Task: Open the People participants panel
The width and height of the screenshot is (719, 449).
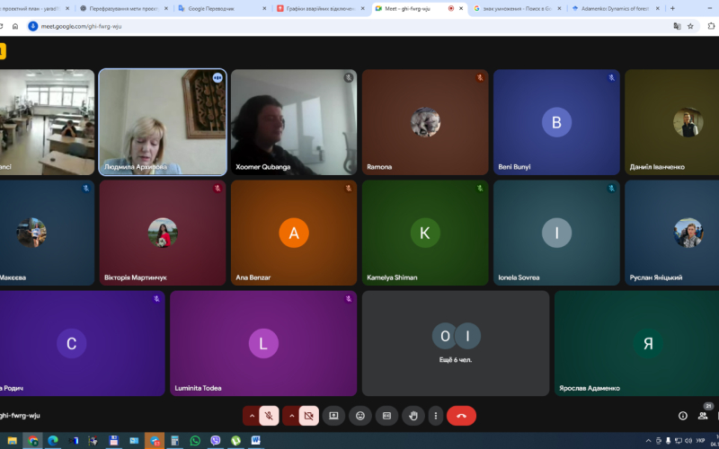Action: 704,416
